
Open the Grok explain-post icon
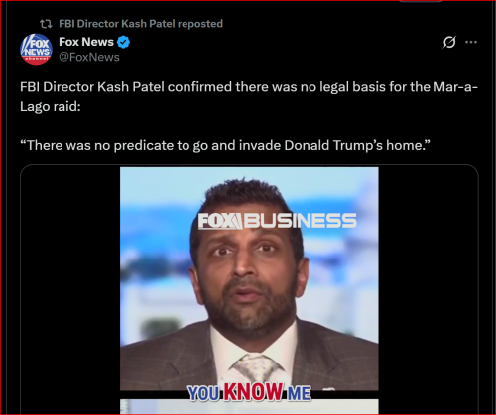click(449, 42)
